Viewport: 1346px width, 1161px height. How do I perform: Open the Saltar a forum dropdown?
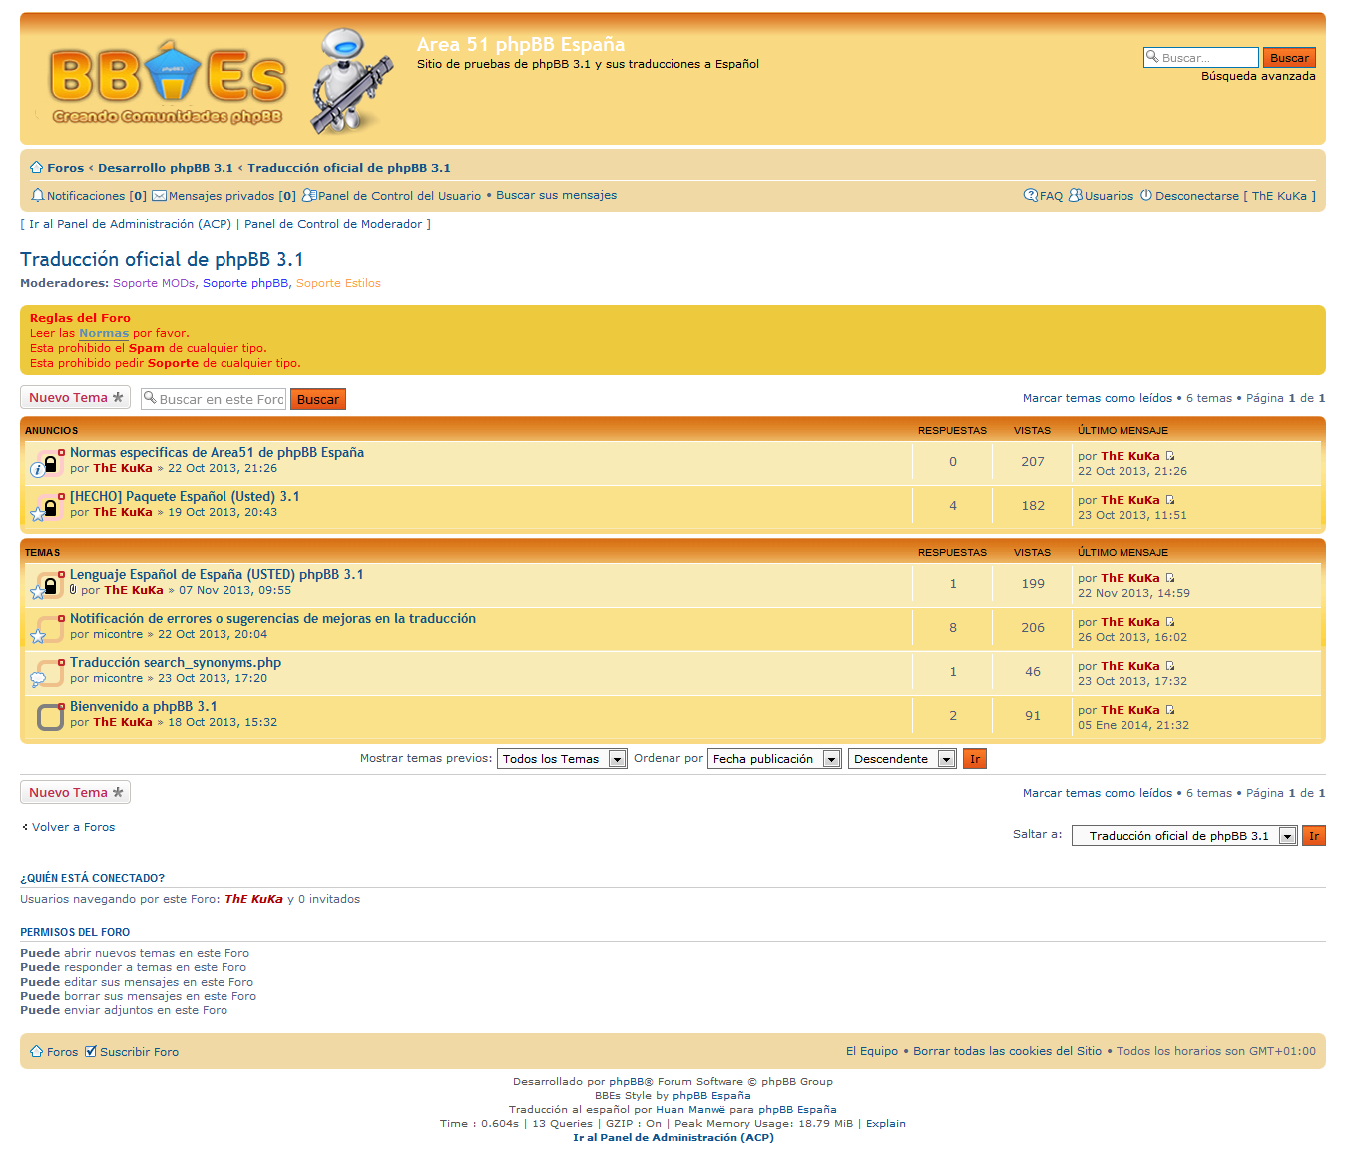(x=1184, y=836)
